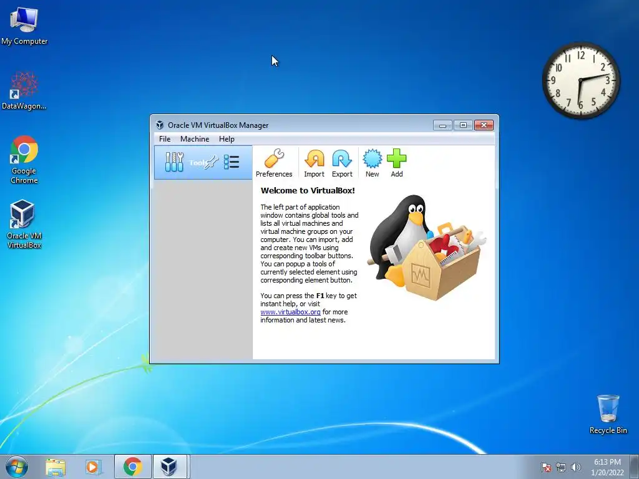
Task: Maximize the VirtualBox Manager window
Action: pos(463,125)
